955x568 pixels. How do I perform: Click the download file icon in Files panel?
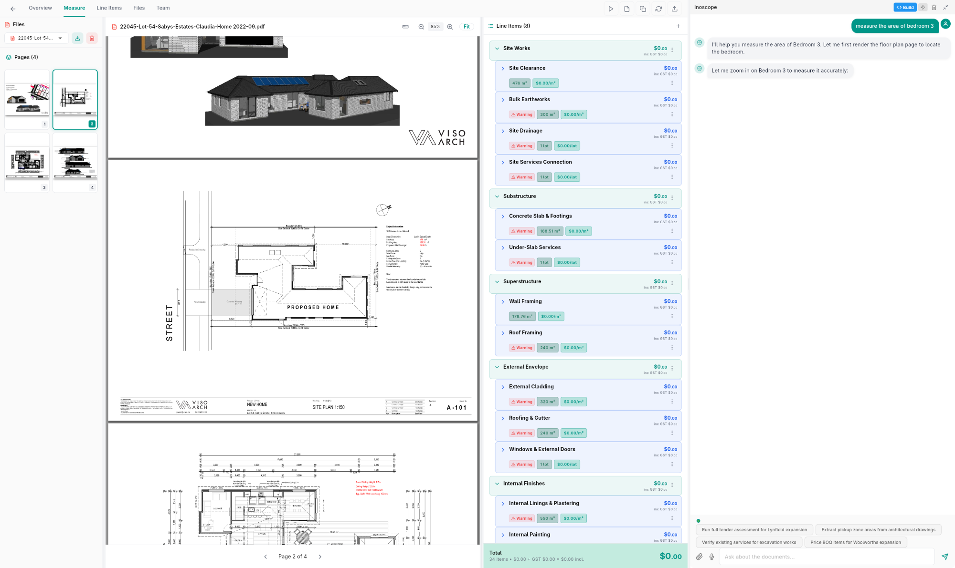tap(77, 38)
